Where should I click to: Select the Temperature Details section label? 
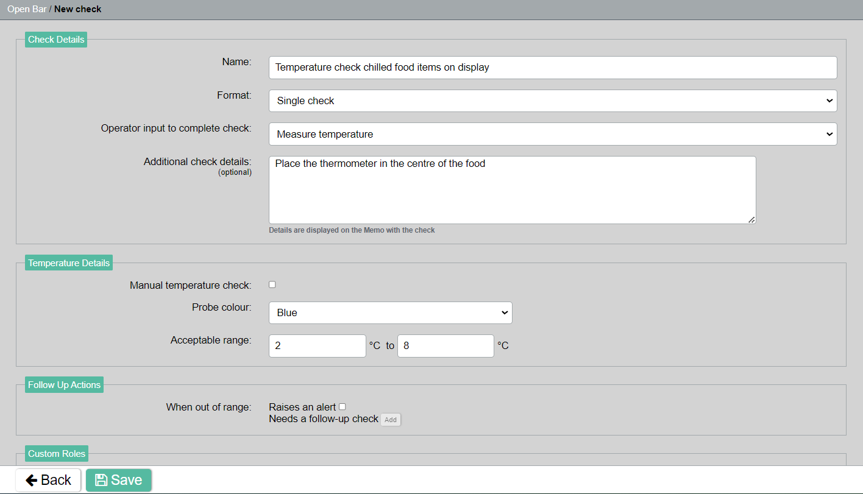pyautogui.click(x=69, y=263)
